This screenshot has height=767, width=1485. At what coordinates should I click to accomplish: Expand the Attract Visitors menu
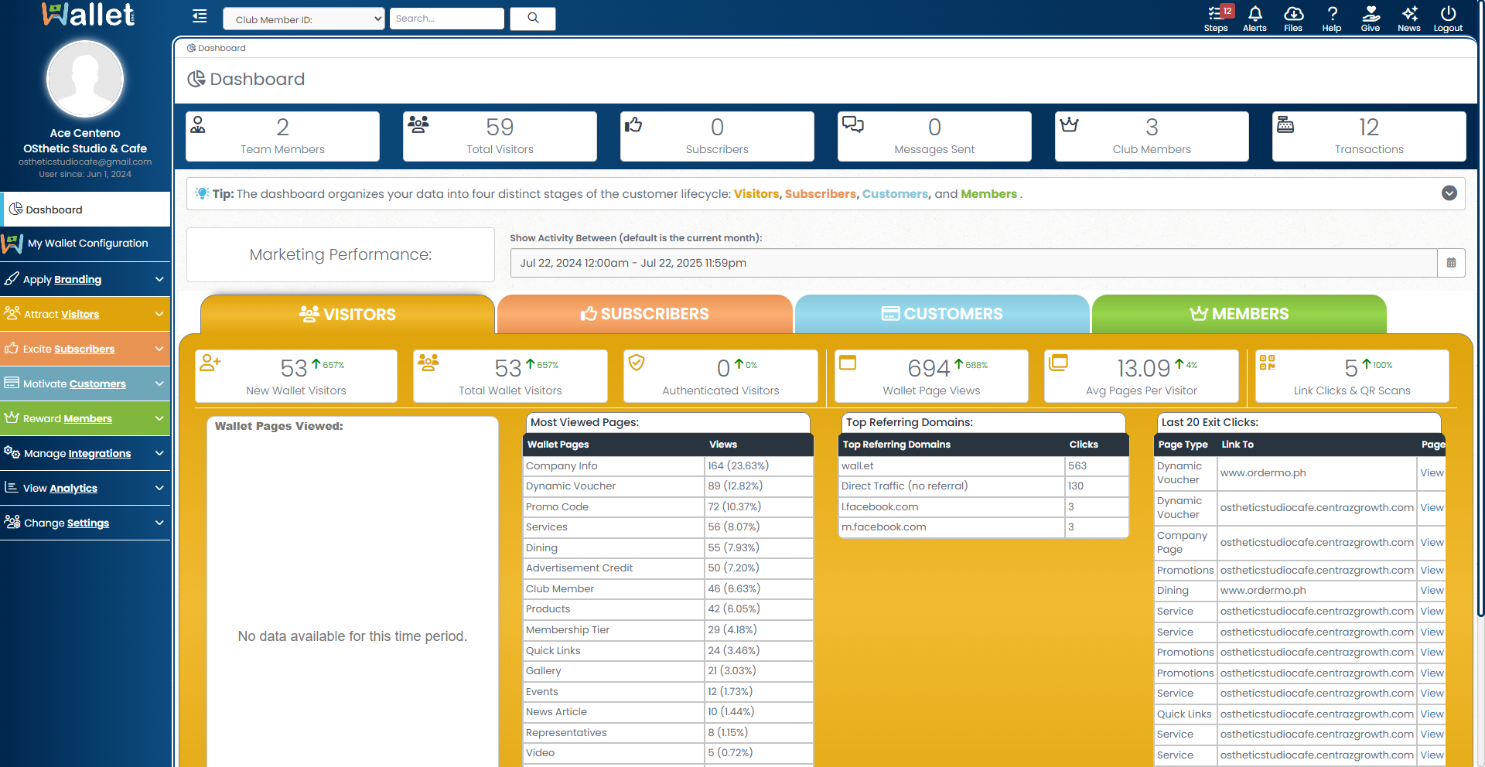tap(85, 314)
